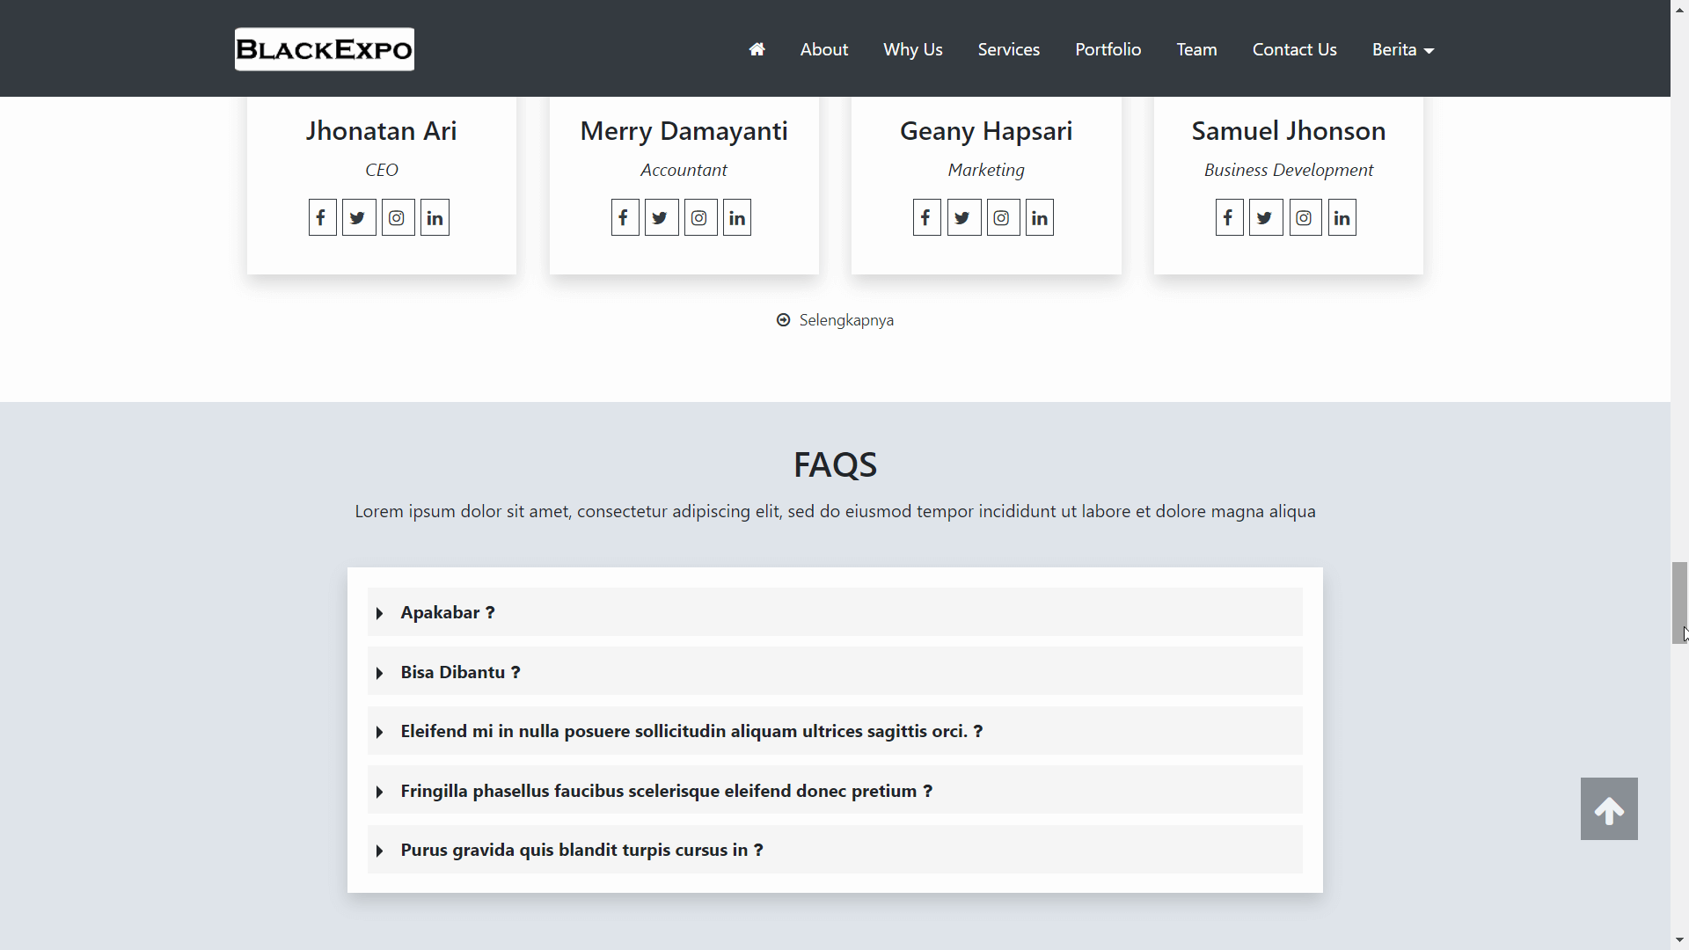Click Geany Hapsari's Instagram icon
The width and height of the screenshot is (1689, 950).
1002,216
